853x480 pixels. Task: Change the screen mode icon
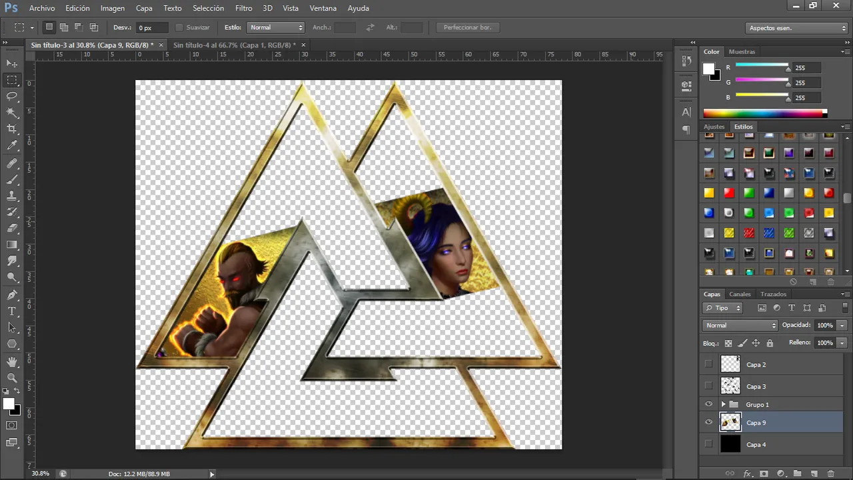[12, 442]
